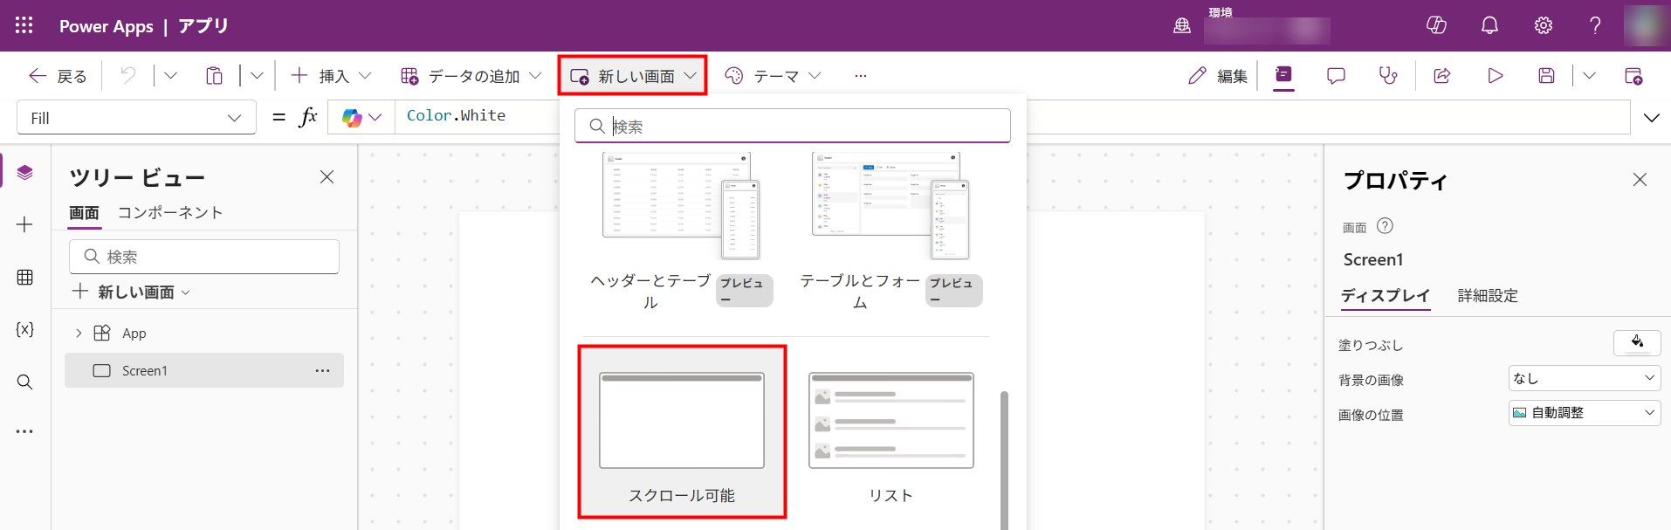Image resolution: width=1671 pixels, height=530 pixels.
Task: Open the settings gear
Action: point(1543,25)
